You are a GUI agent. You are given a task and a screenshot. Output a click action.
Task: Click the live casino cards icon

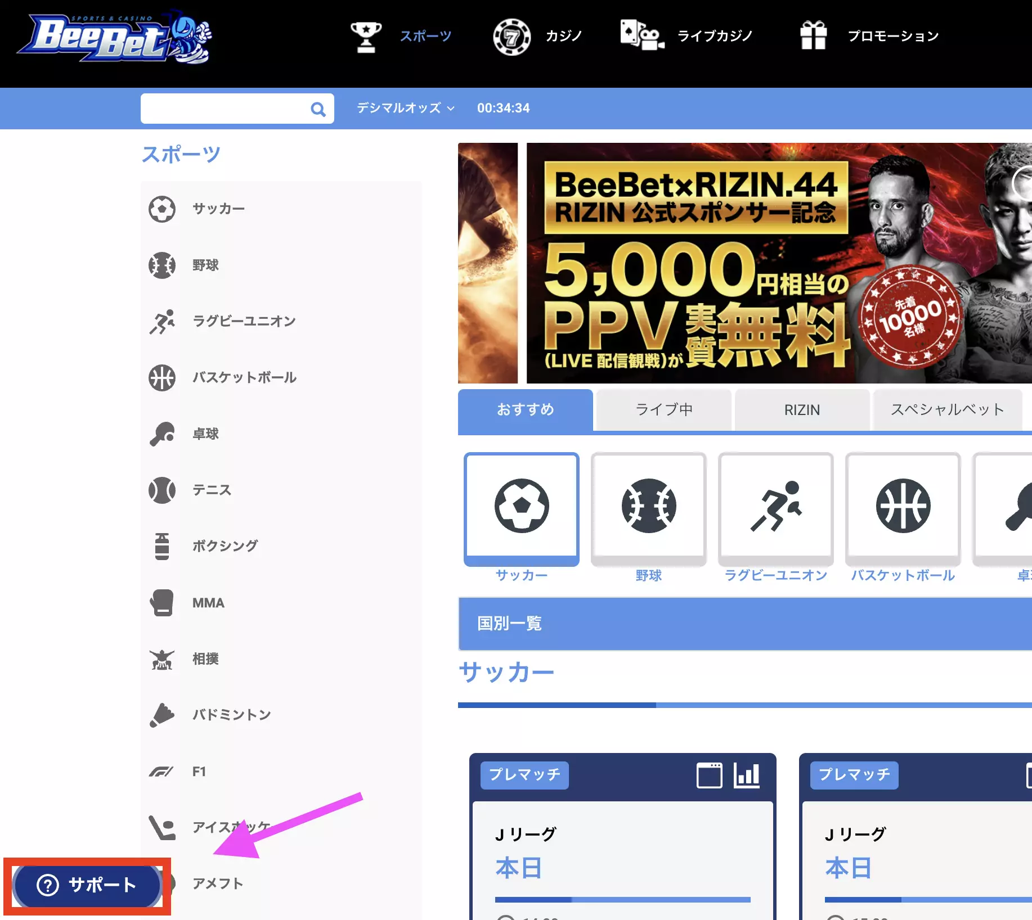pos(642,35)
